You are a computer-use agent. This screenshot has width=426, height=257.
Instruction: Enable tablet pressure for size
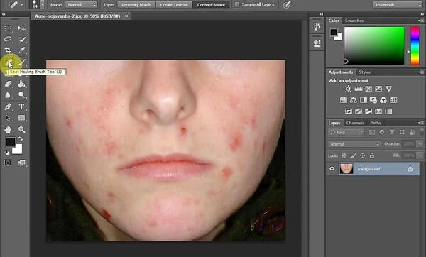pyautogui.click(x=286, y=5)
